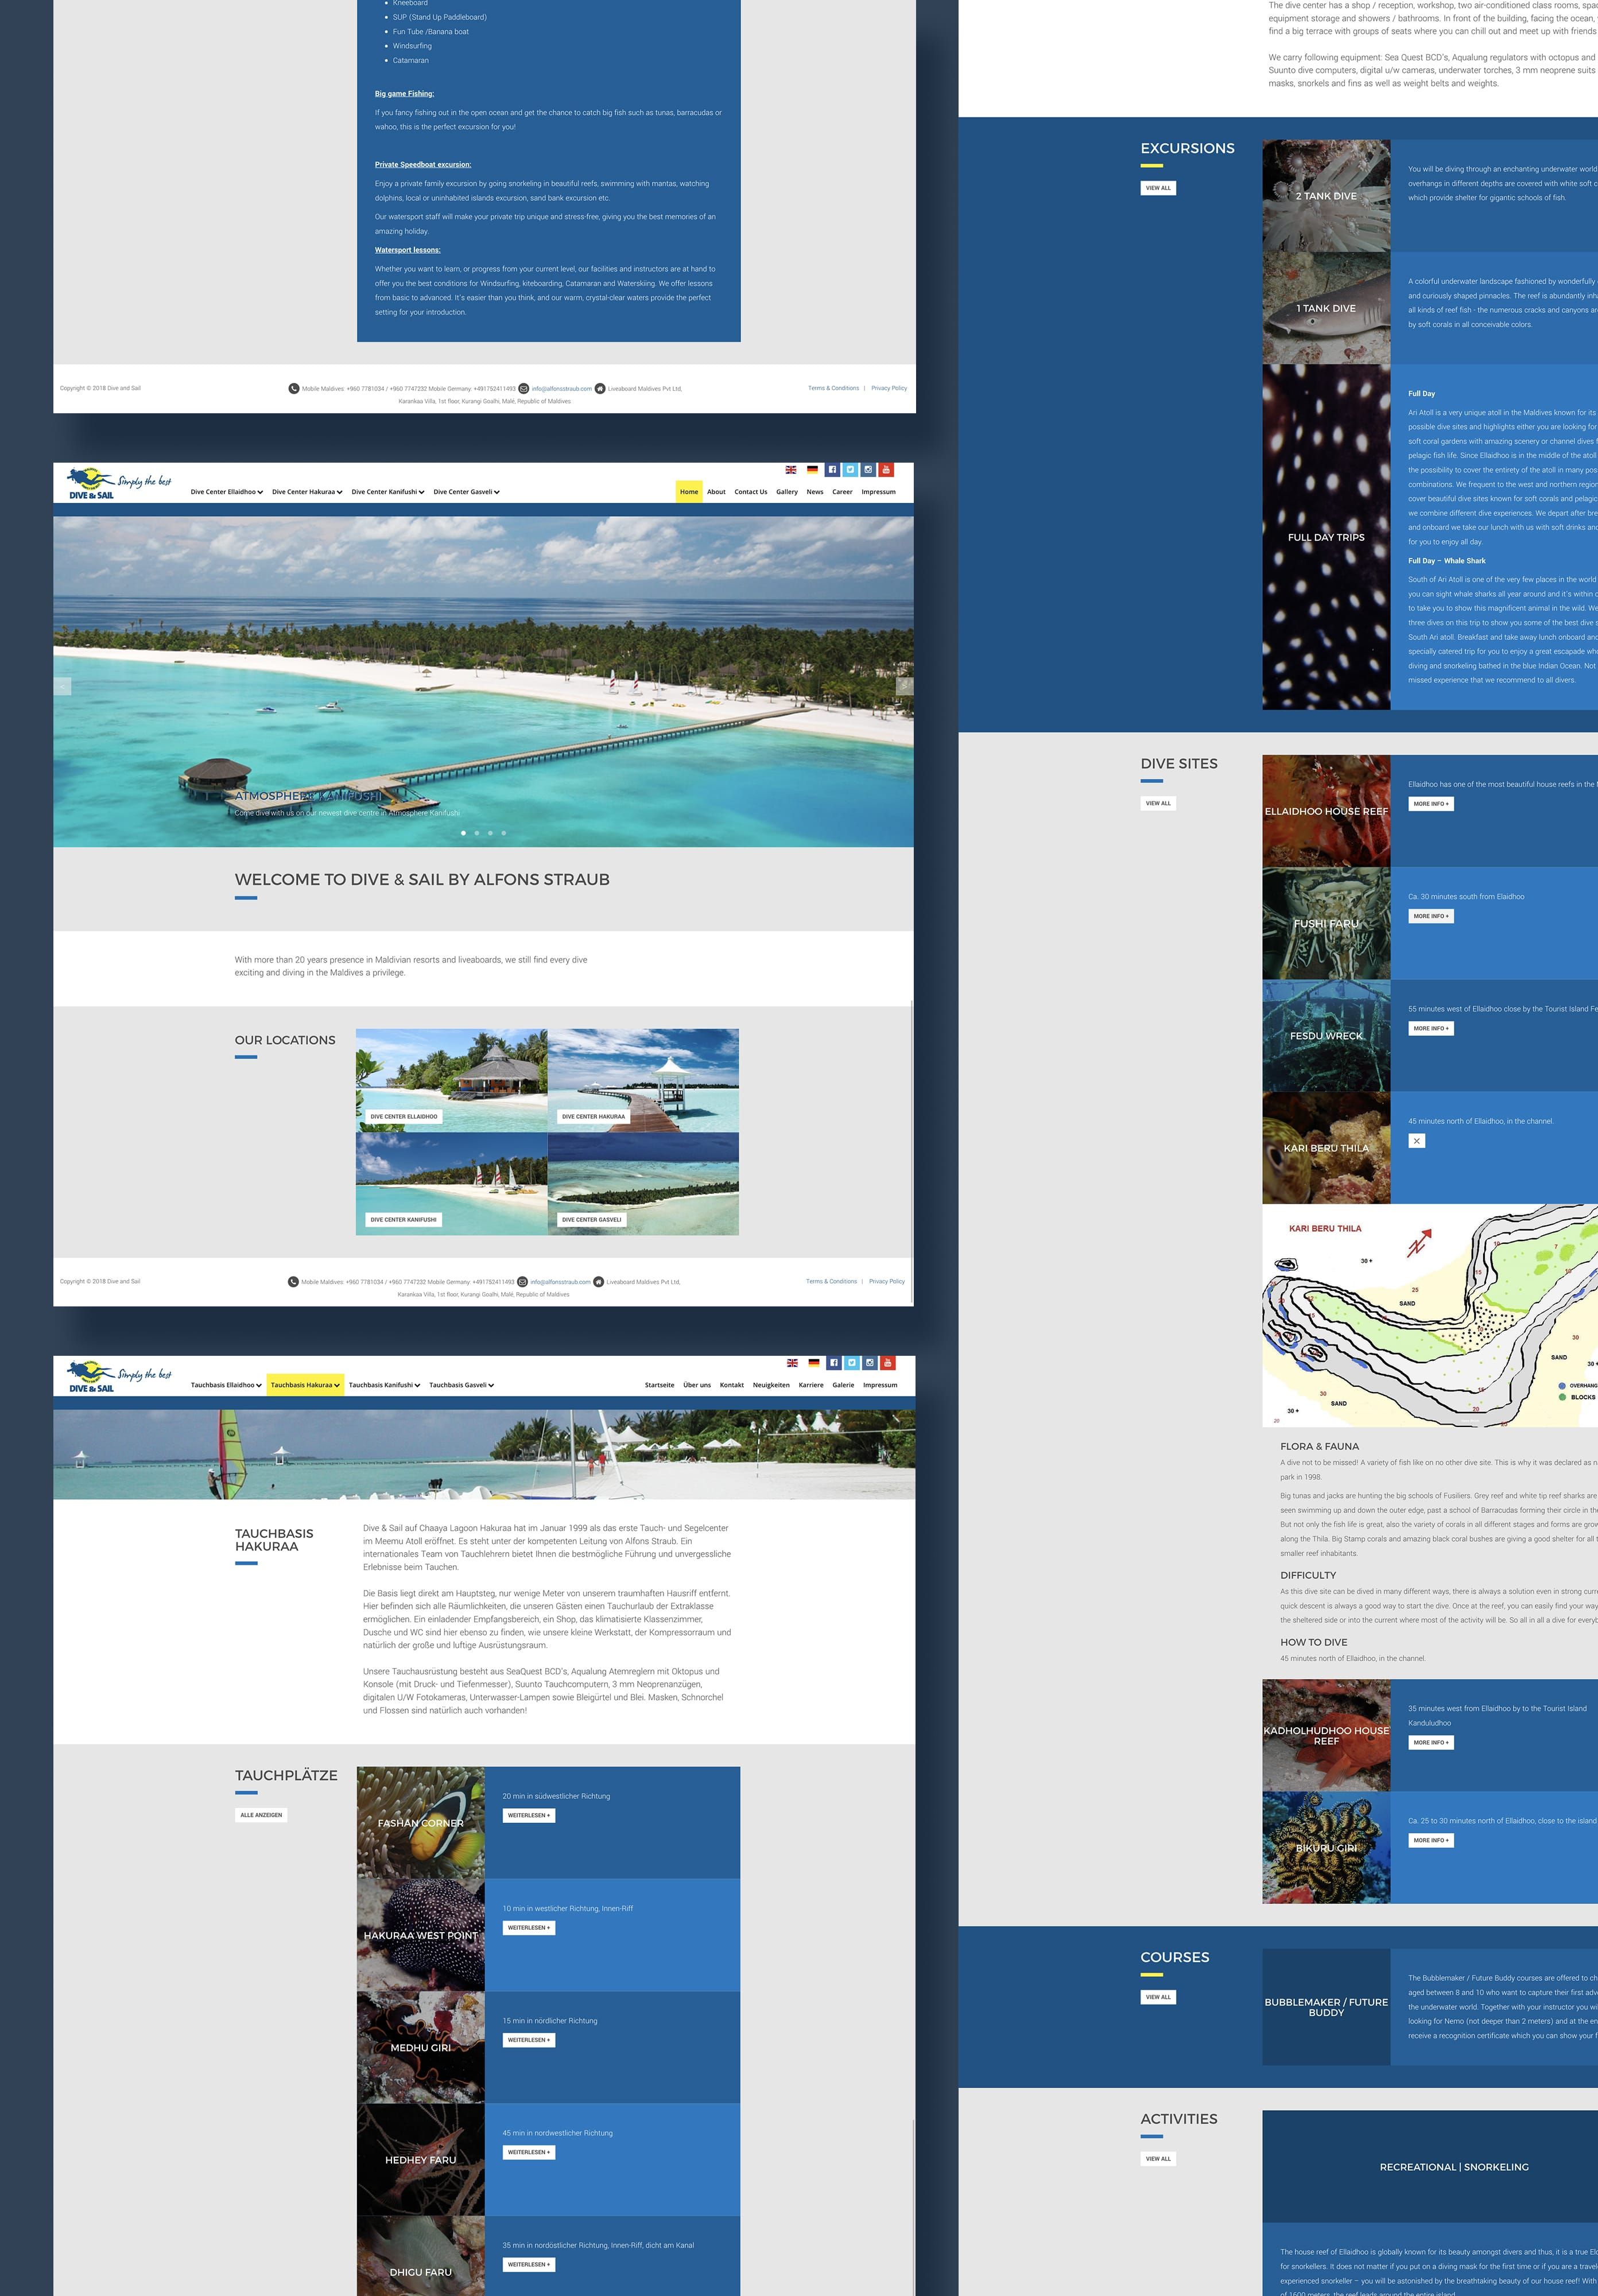The width and height of the screenshot is (1598, 2296).
Task: Open Gallery in English navigation menu
Action: (786, 492)
